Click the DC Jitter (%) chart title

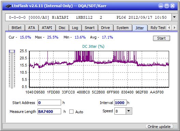(93, 46)
